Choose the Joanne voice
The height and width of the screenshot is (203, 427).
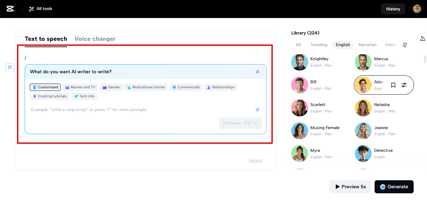pyautogui.click(x=384, y=131)
